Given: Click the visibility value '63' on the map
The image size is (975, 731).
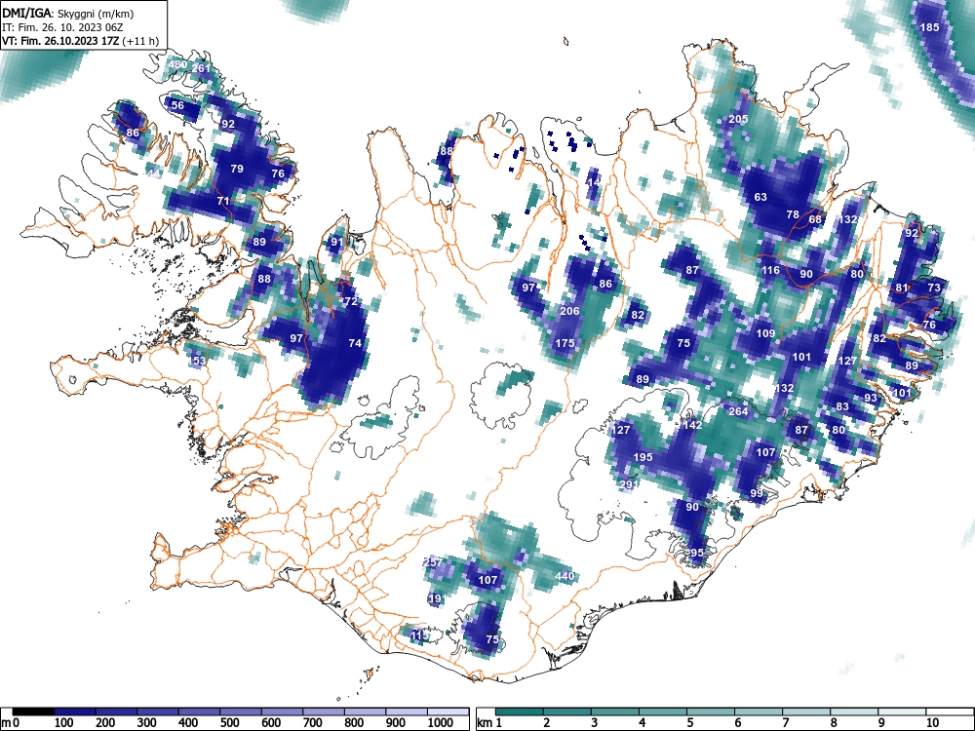Looking at the screenshot, I should click(760, 197).
